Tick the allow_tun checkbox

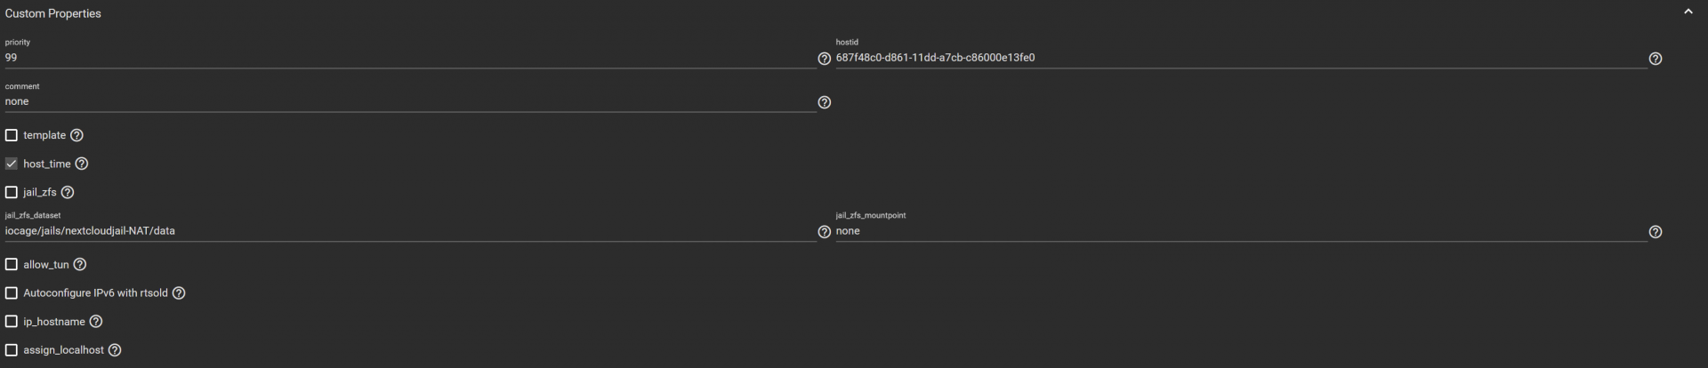point(12,264)
